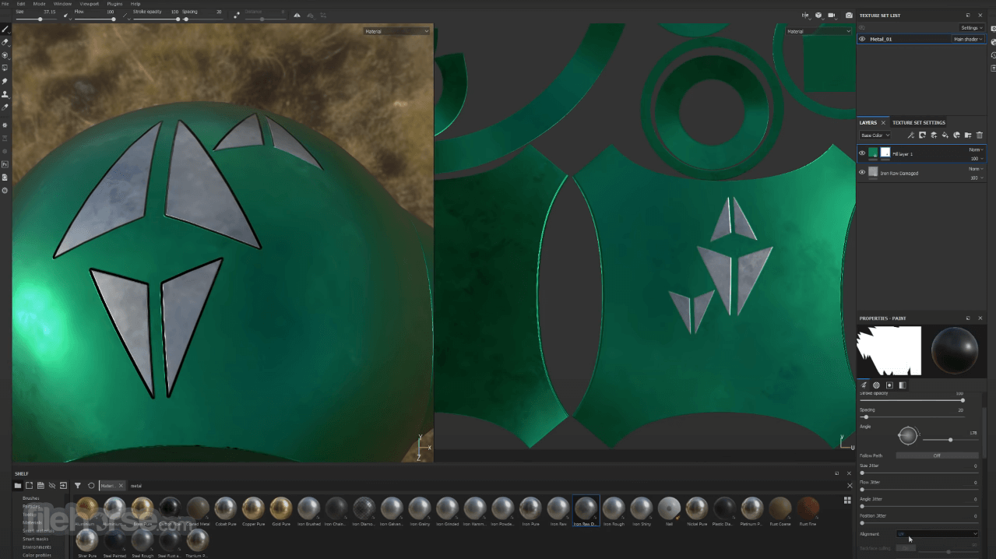The image size is (996, 559).
Task: Click the Add smart material icon
Action: 956,135
